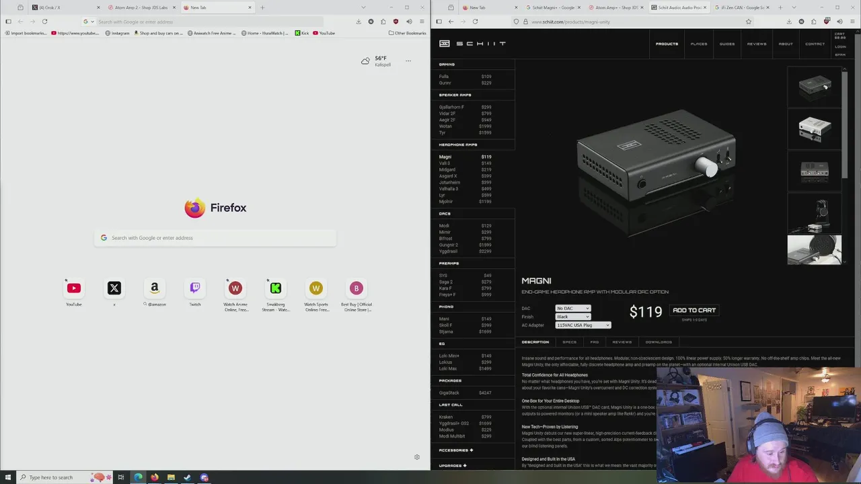Click New Tab personalize gear icon
The height and width of the screenshot is (484, 861).
coord(417,457)
